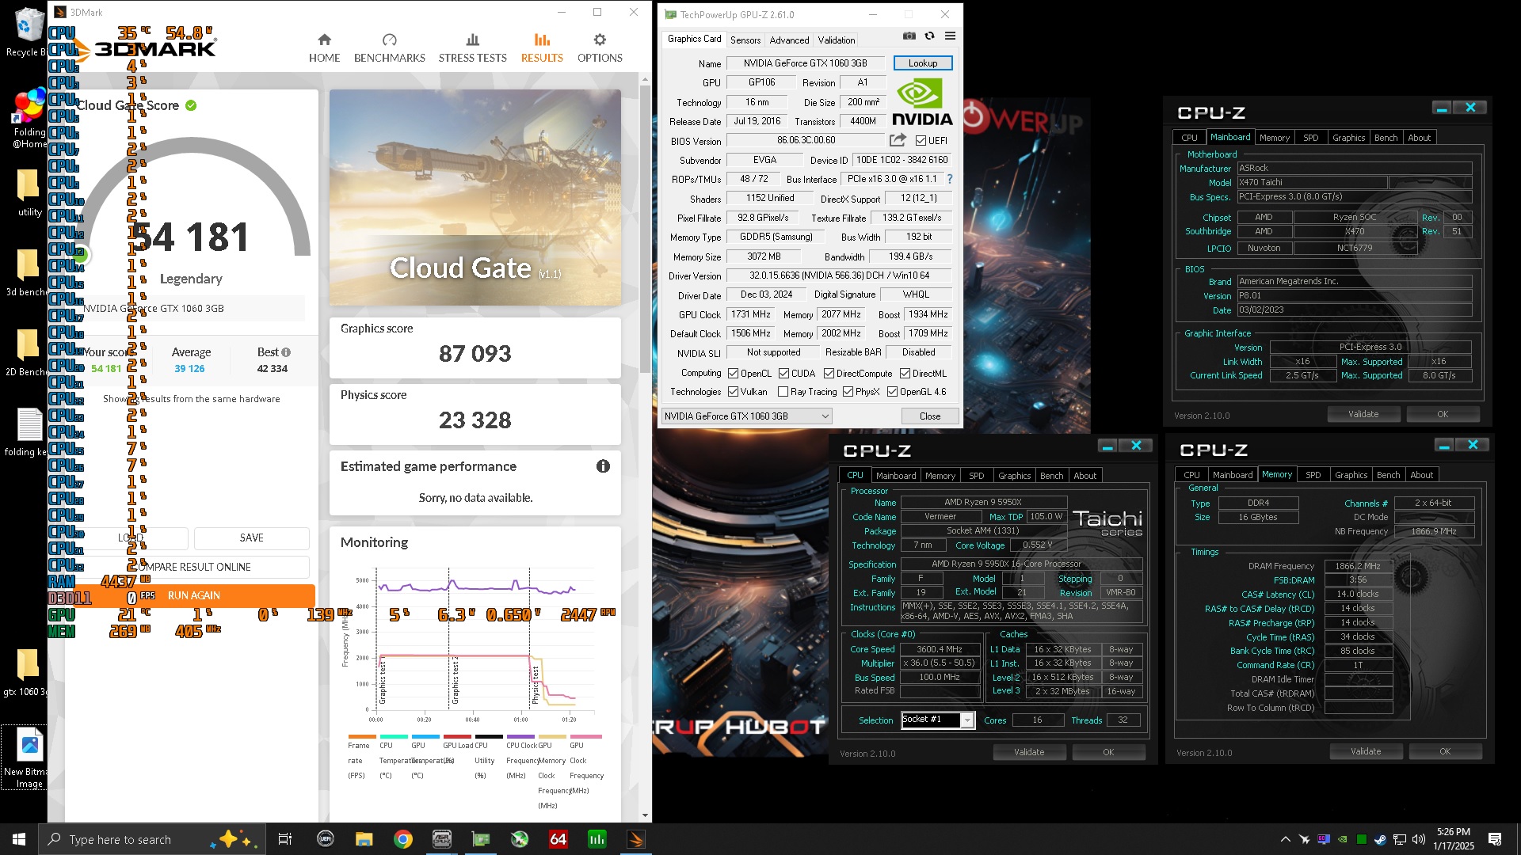Toggle the DirectCompute checkbox

pyautogui.click(x=829, y=374)
